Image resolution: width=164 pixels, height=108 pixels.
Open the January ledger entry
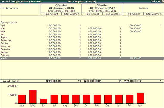tap(82, 52)
